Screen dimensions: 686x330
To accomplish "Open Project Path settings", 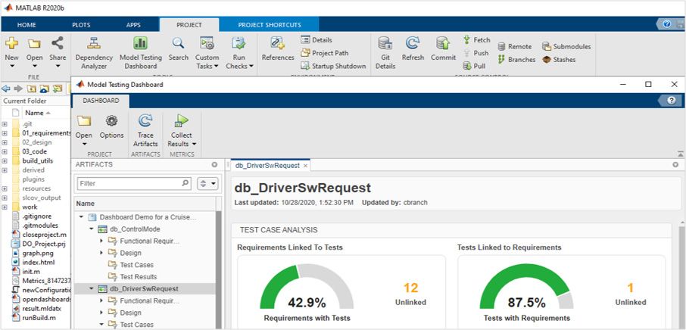I will [x=325, y=53].
